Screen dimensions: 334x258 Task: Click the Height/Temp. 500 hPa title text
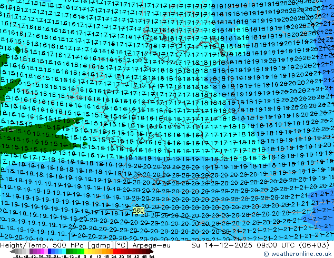43,245
